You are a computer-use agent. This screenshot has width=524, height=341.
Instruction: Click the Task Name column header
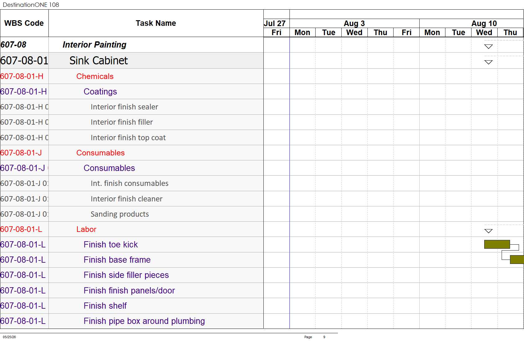[156, 23]
